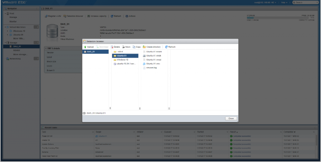Viewport: 321px width, 162px height.
Task: Select the vmware.log file
Action: tap(151, 68)
